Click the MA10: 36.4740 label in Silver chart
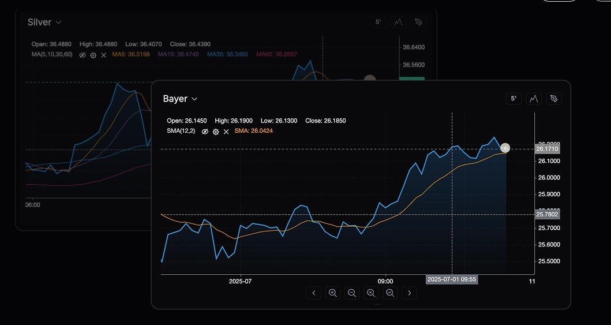 [178, 54]
